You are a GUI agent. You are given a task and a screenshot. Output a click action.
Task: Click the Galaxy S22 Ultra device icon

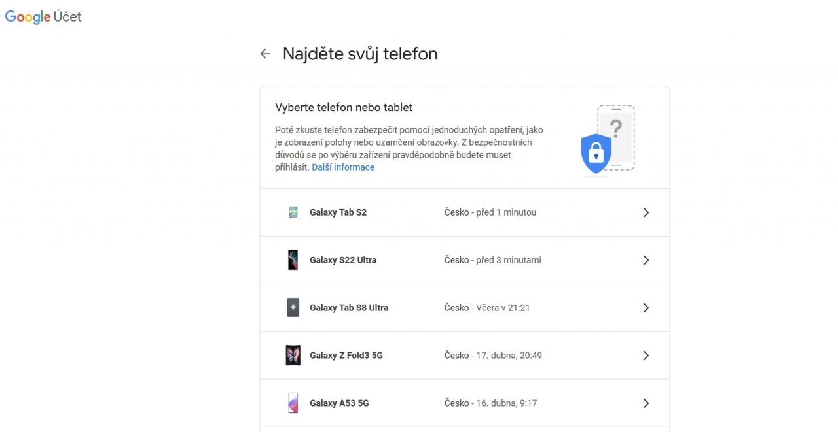293,260
